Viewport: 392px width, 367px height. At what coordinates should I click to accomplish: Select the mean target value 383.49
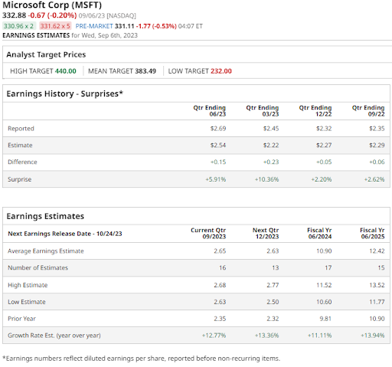[x=145, y=71]
